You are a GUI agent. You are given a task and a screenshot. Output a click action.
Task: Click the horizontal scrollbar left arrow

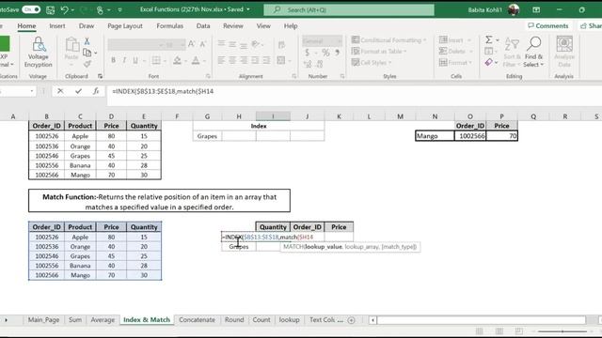[x=372, y=320]
